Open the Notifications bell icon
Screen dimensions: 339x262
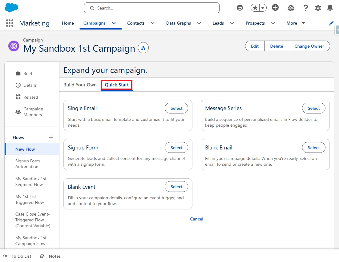[330, 8]
